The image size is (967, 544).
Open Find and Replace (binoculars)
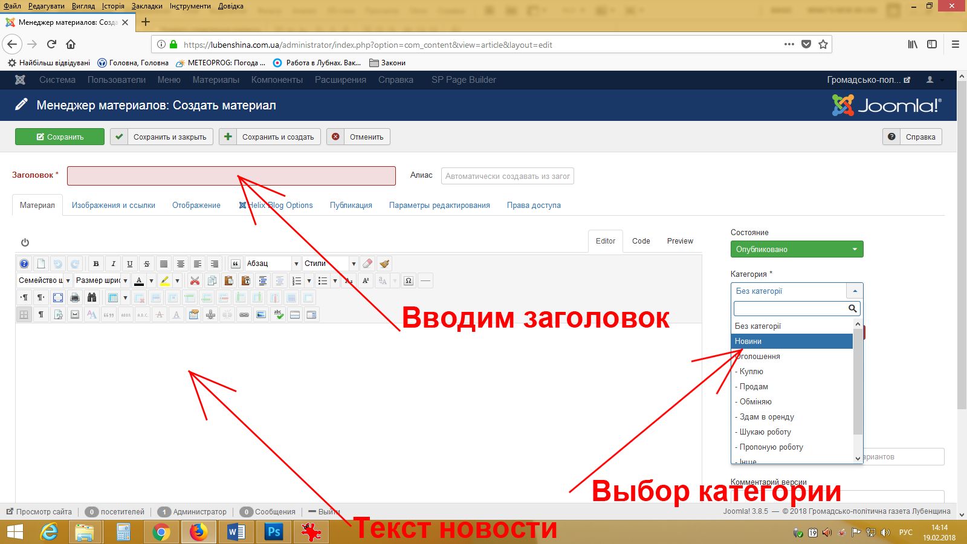point(92,297)
